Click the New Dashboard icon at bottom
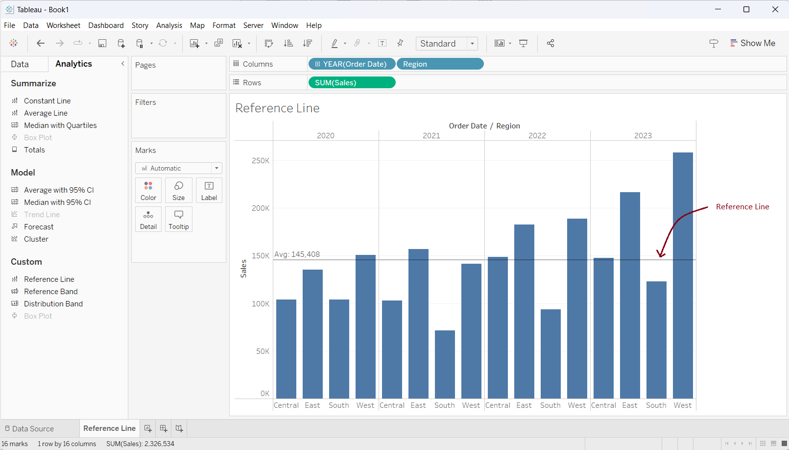The image size is (789, 450). pyautogui.click(x=164, y=428)
